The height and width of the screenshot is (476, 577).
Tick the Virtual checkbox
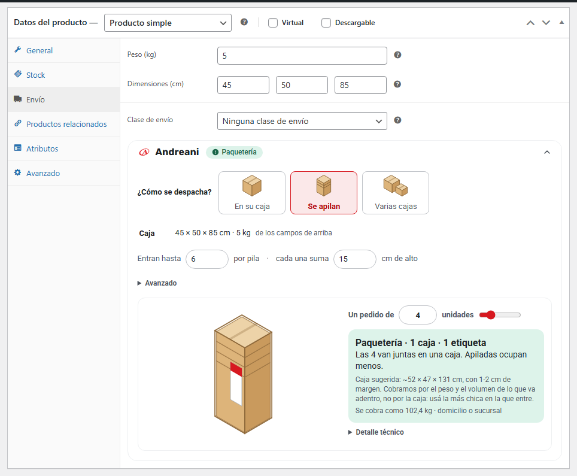coord(273,23)
